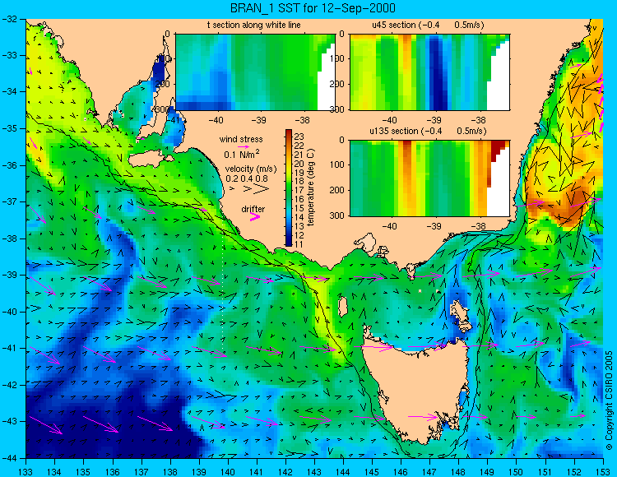Click the title "BRAN_1 SST for 12-Sep-2000"
This screenshot has width=617, height=477.
[x=313, y=8]
